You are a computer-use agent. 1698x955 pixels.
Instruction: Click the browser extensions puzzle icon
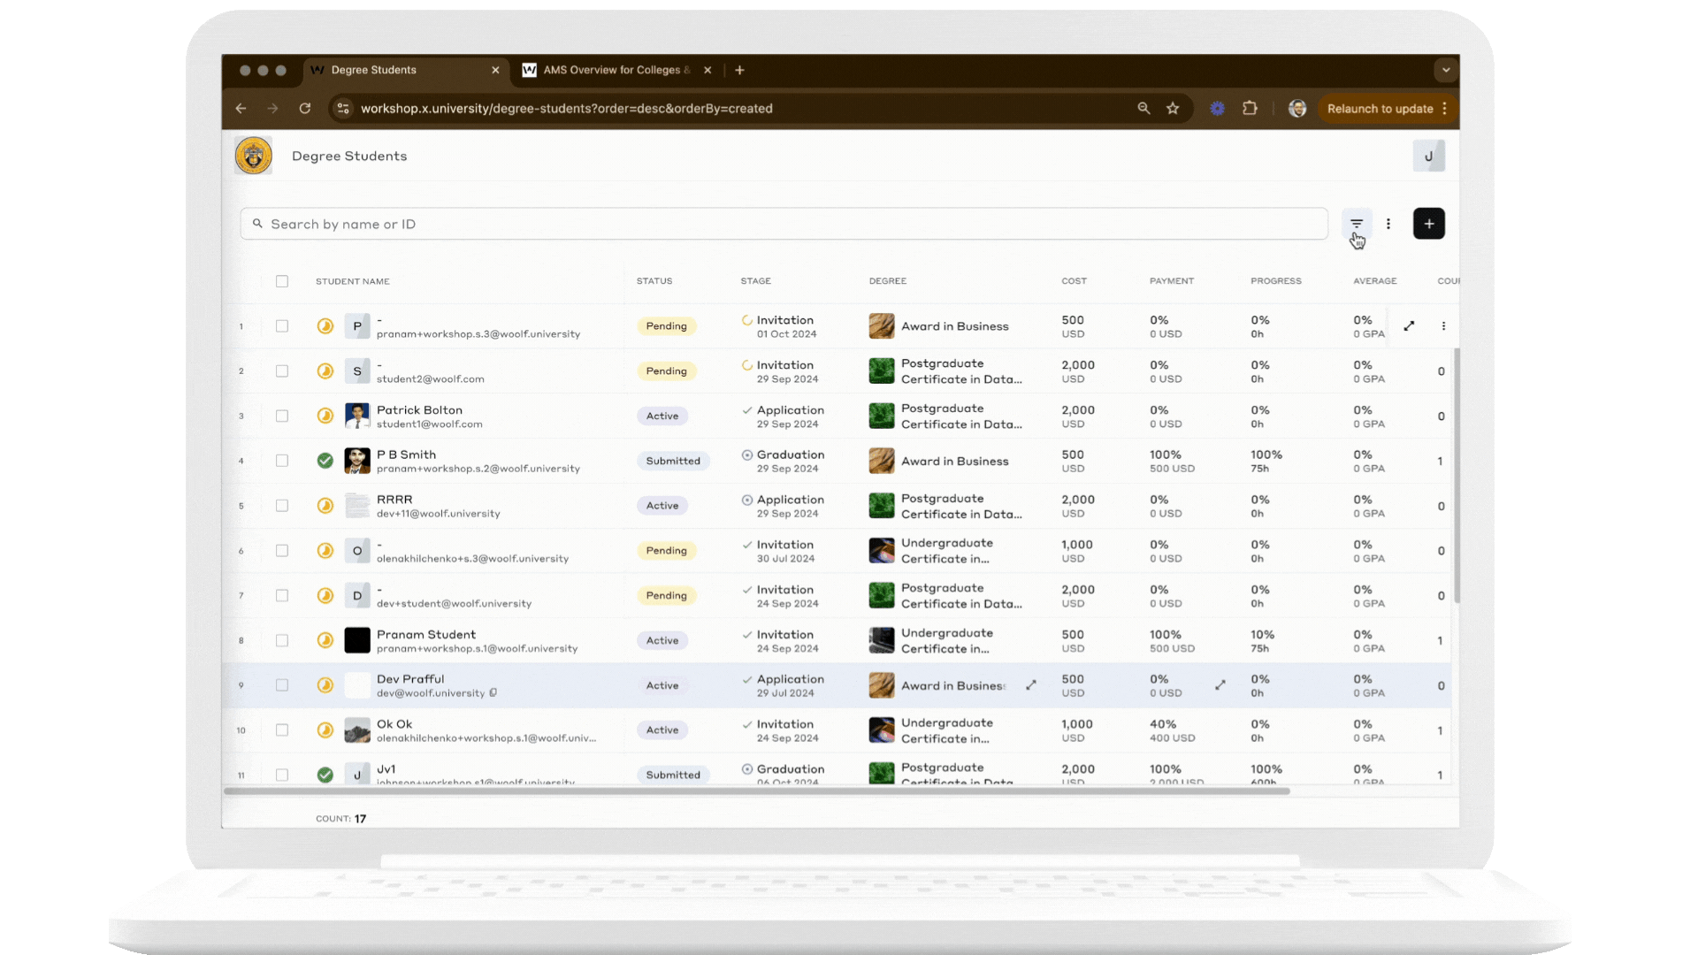point(1250,108)
